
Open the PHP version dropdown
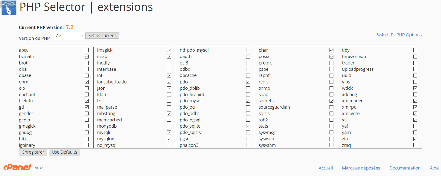pyautogui.click(x=69, y=36)
